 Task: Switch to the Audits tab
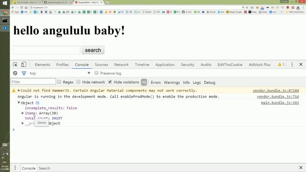point(206,64)
